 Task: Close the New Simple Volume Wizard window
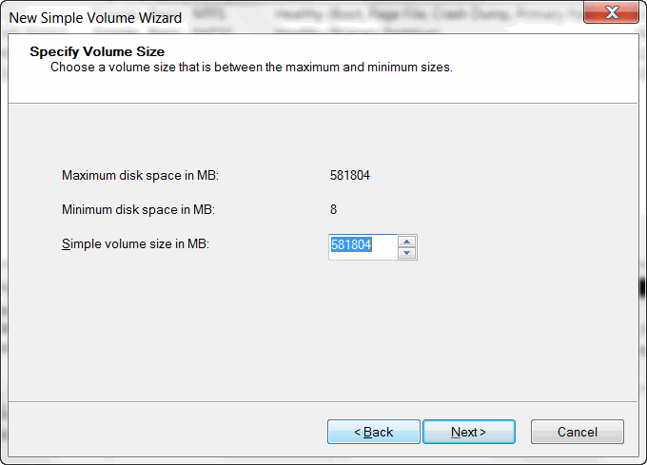[612, 12]
